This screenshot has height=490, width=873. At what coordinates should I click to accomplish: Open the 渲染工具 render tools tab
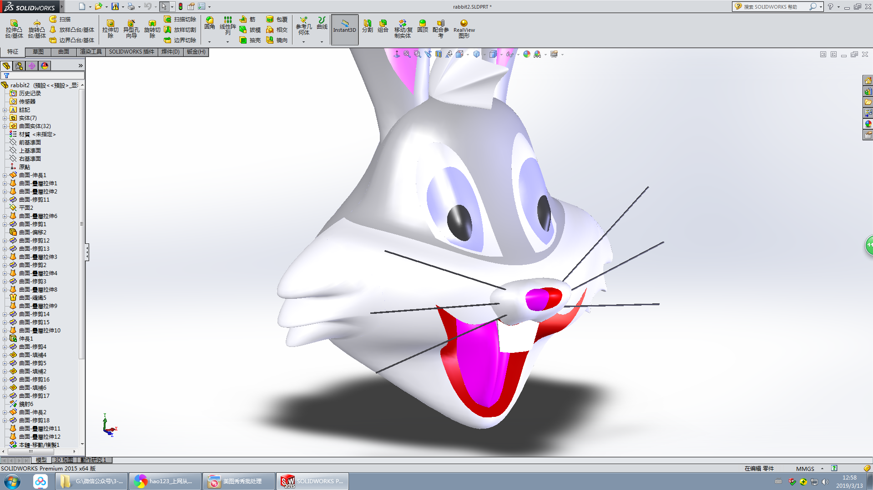91,52
